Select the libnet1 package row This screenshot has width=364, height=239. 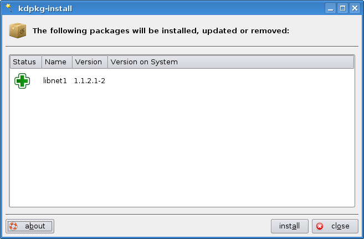point(182,81)
